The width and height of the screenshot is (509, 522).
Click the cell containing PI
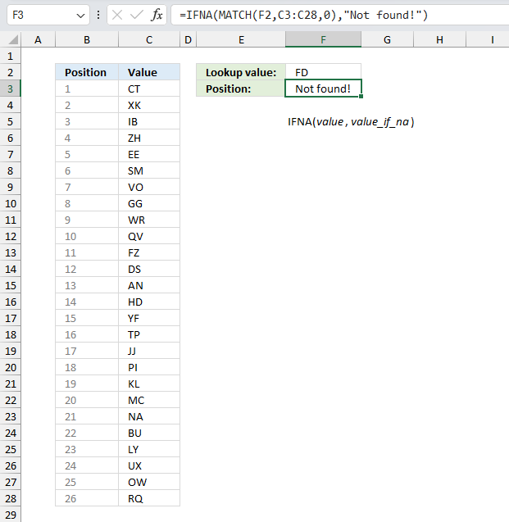pos(149,367)
